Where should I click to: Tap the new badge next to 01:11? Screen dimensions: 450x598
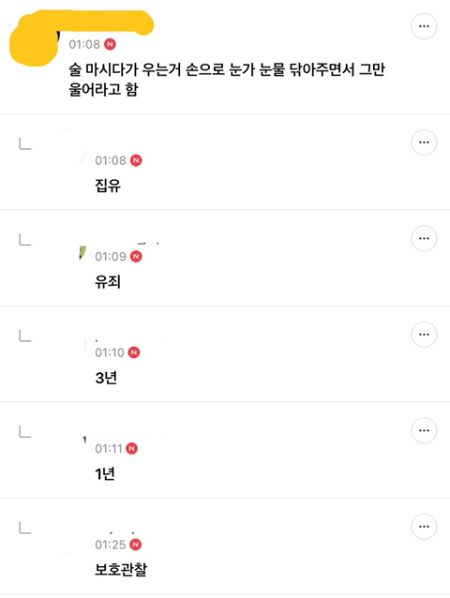click(132, 448)
